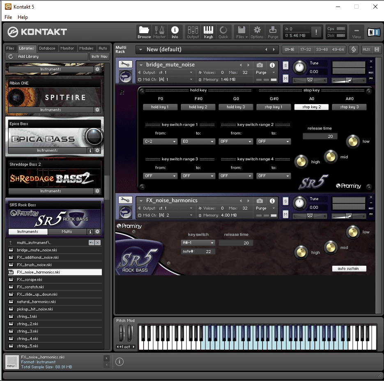Go up from multi_instrument folder

click(11, 243)
